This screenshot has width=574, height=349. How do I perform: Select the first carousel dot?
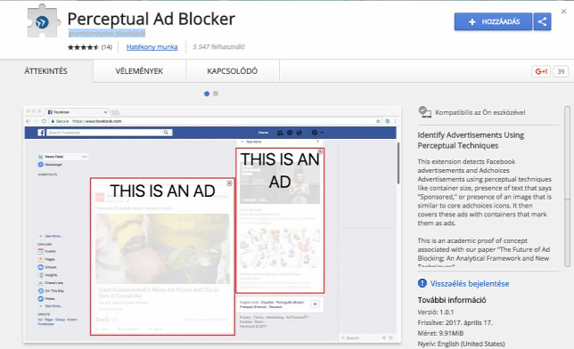coord(207,94)
